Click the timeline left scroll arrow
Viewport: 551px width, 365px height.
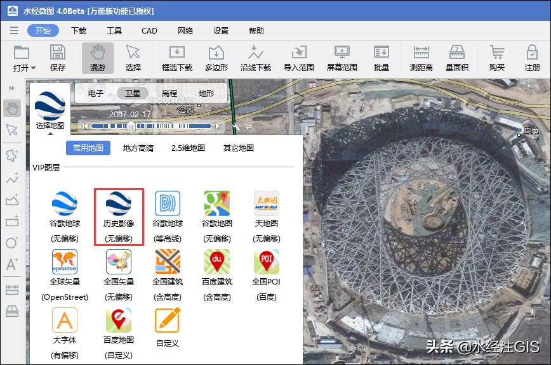click(86, 127)
